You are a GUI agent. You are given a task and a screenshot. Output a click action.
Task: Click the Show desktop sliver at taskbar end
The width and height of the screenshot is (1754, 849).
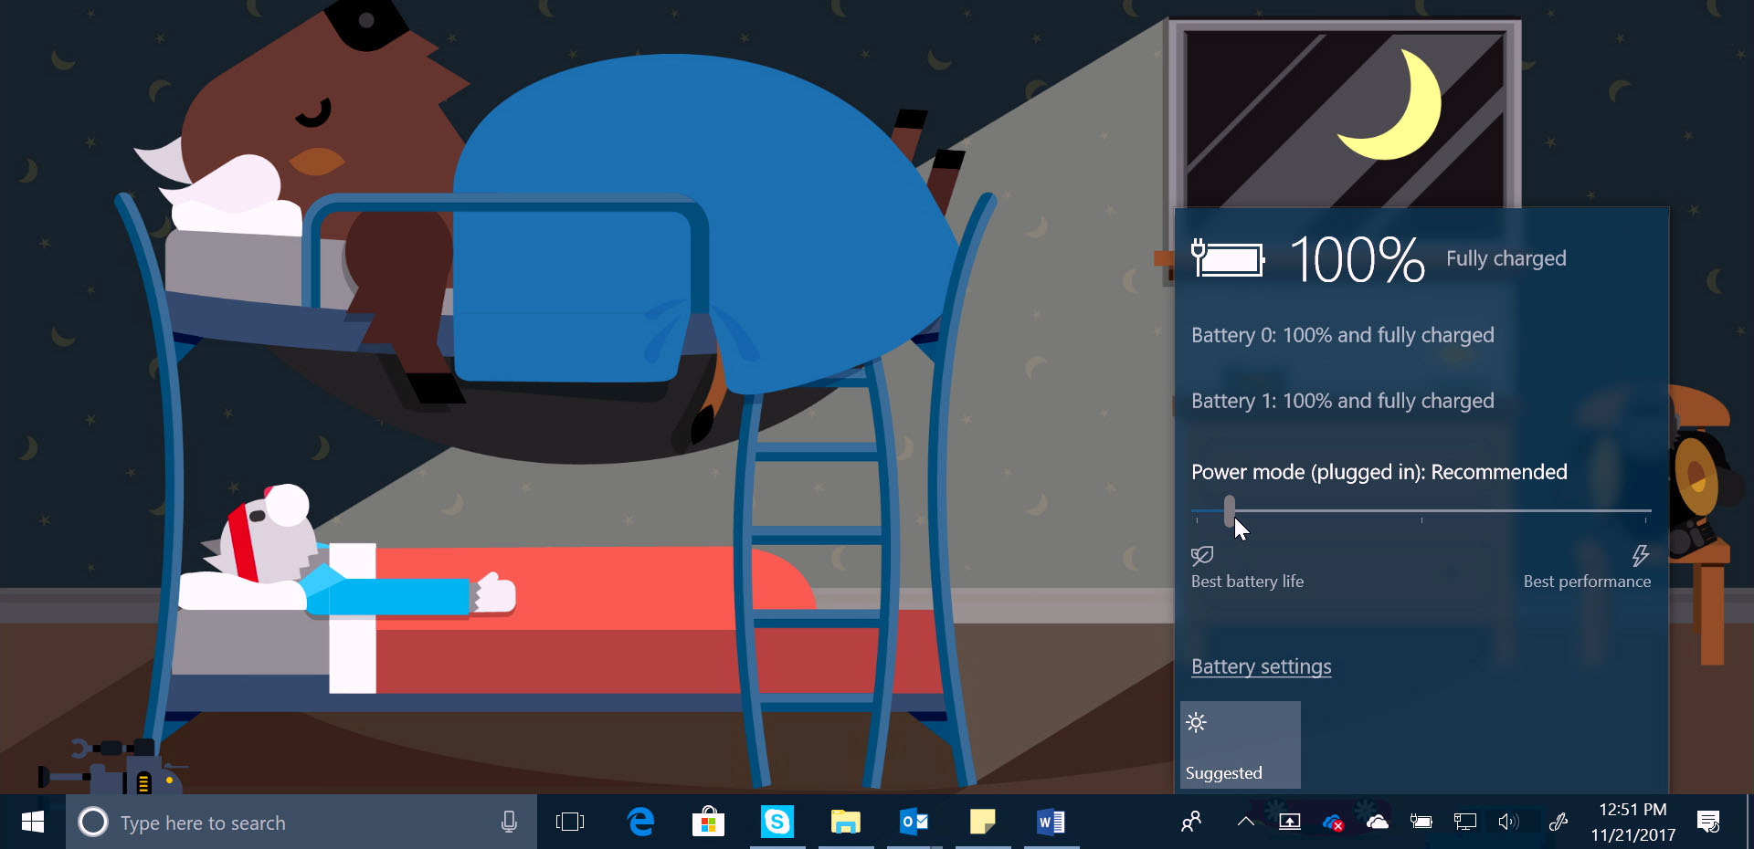point(1749,823)
